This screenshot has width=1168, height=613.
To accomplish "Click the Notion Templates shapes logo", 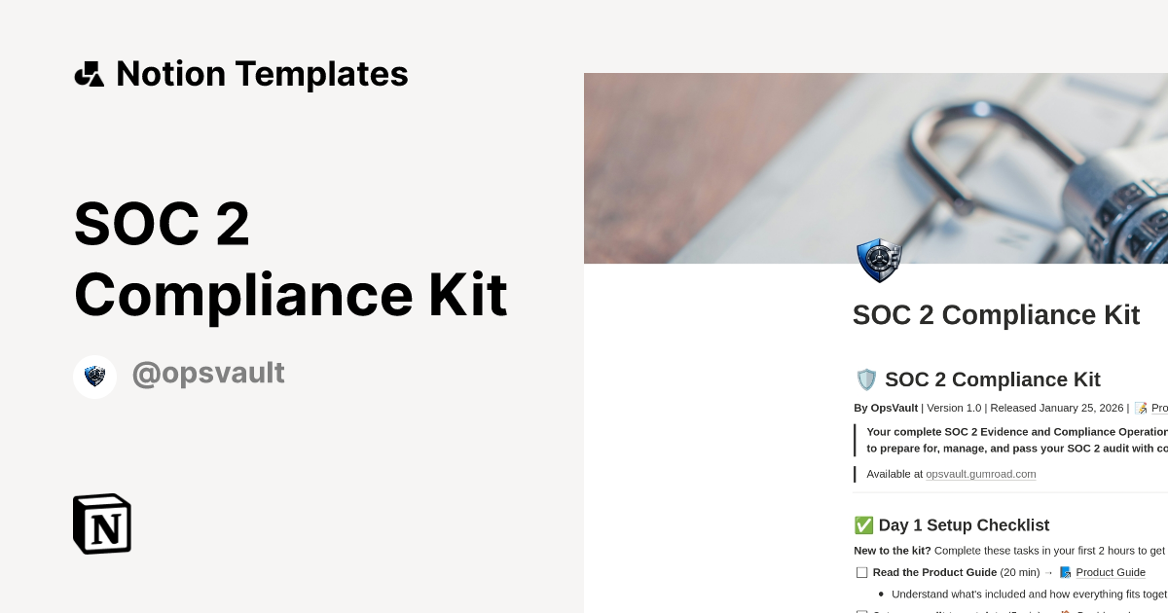I will [89, 74].
